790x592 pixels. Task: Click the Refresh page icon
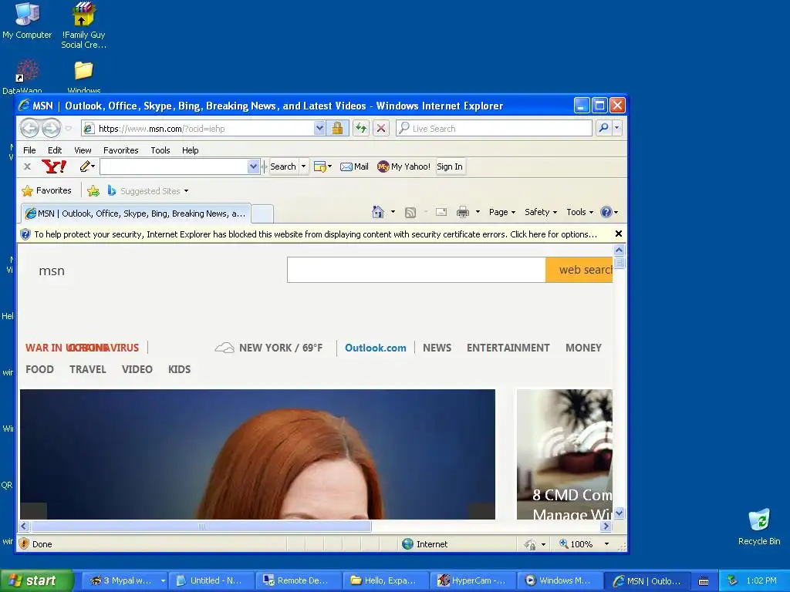361,129
